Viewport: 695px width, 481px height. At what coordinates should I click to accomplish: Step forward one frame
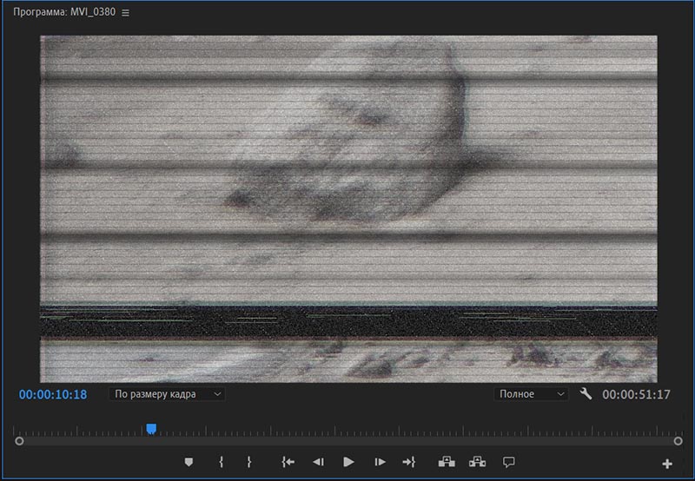[x=380, y=462]
